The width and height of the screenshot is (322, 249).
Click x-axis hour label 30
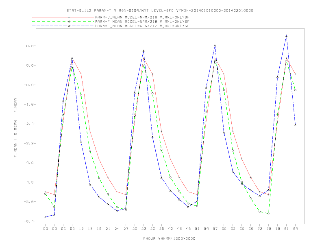click(x=135, y=229)
